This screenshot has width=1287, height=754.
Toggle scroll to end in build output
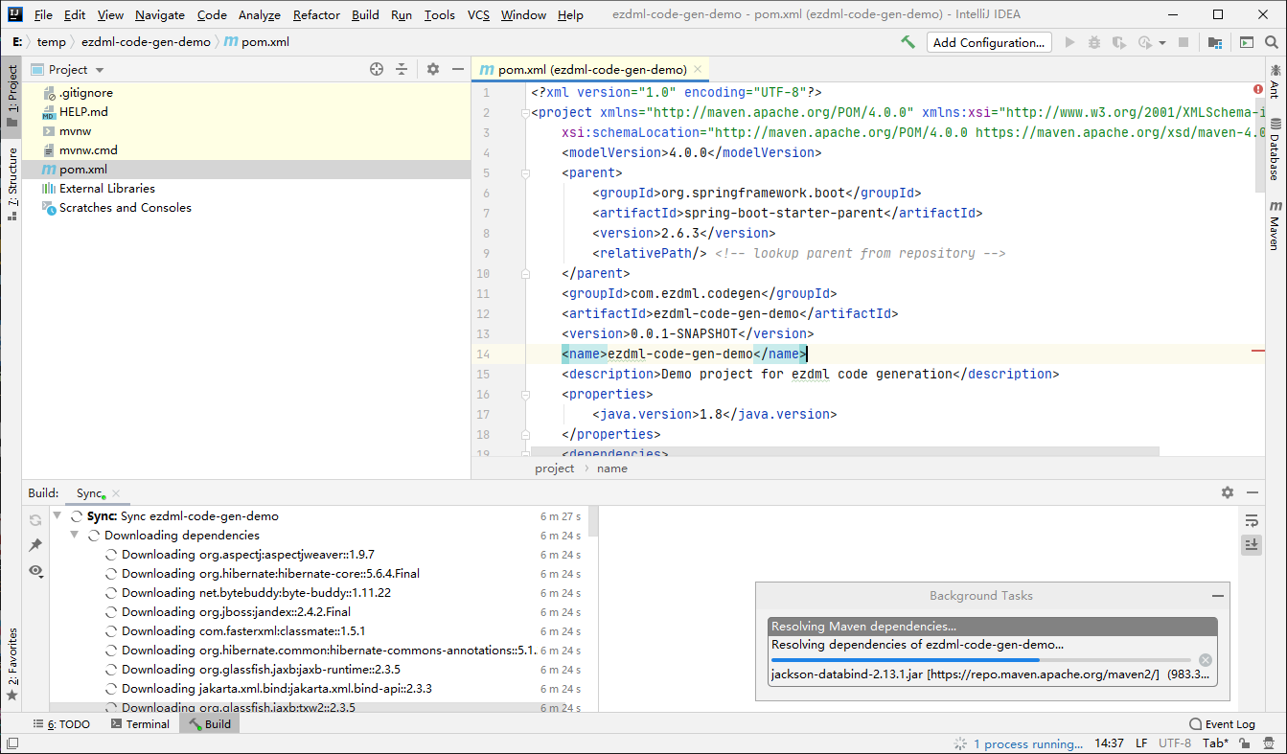[1252, 544]
